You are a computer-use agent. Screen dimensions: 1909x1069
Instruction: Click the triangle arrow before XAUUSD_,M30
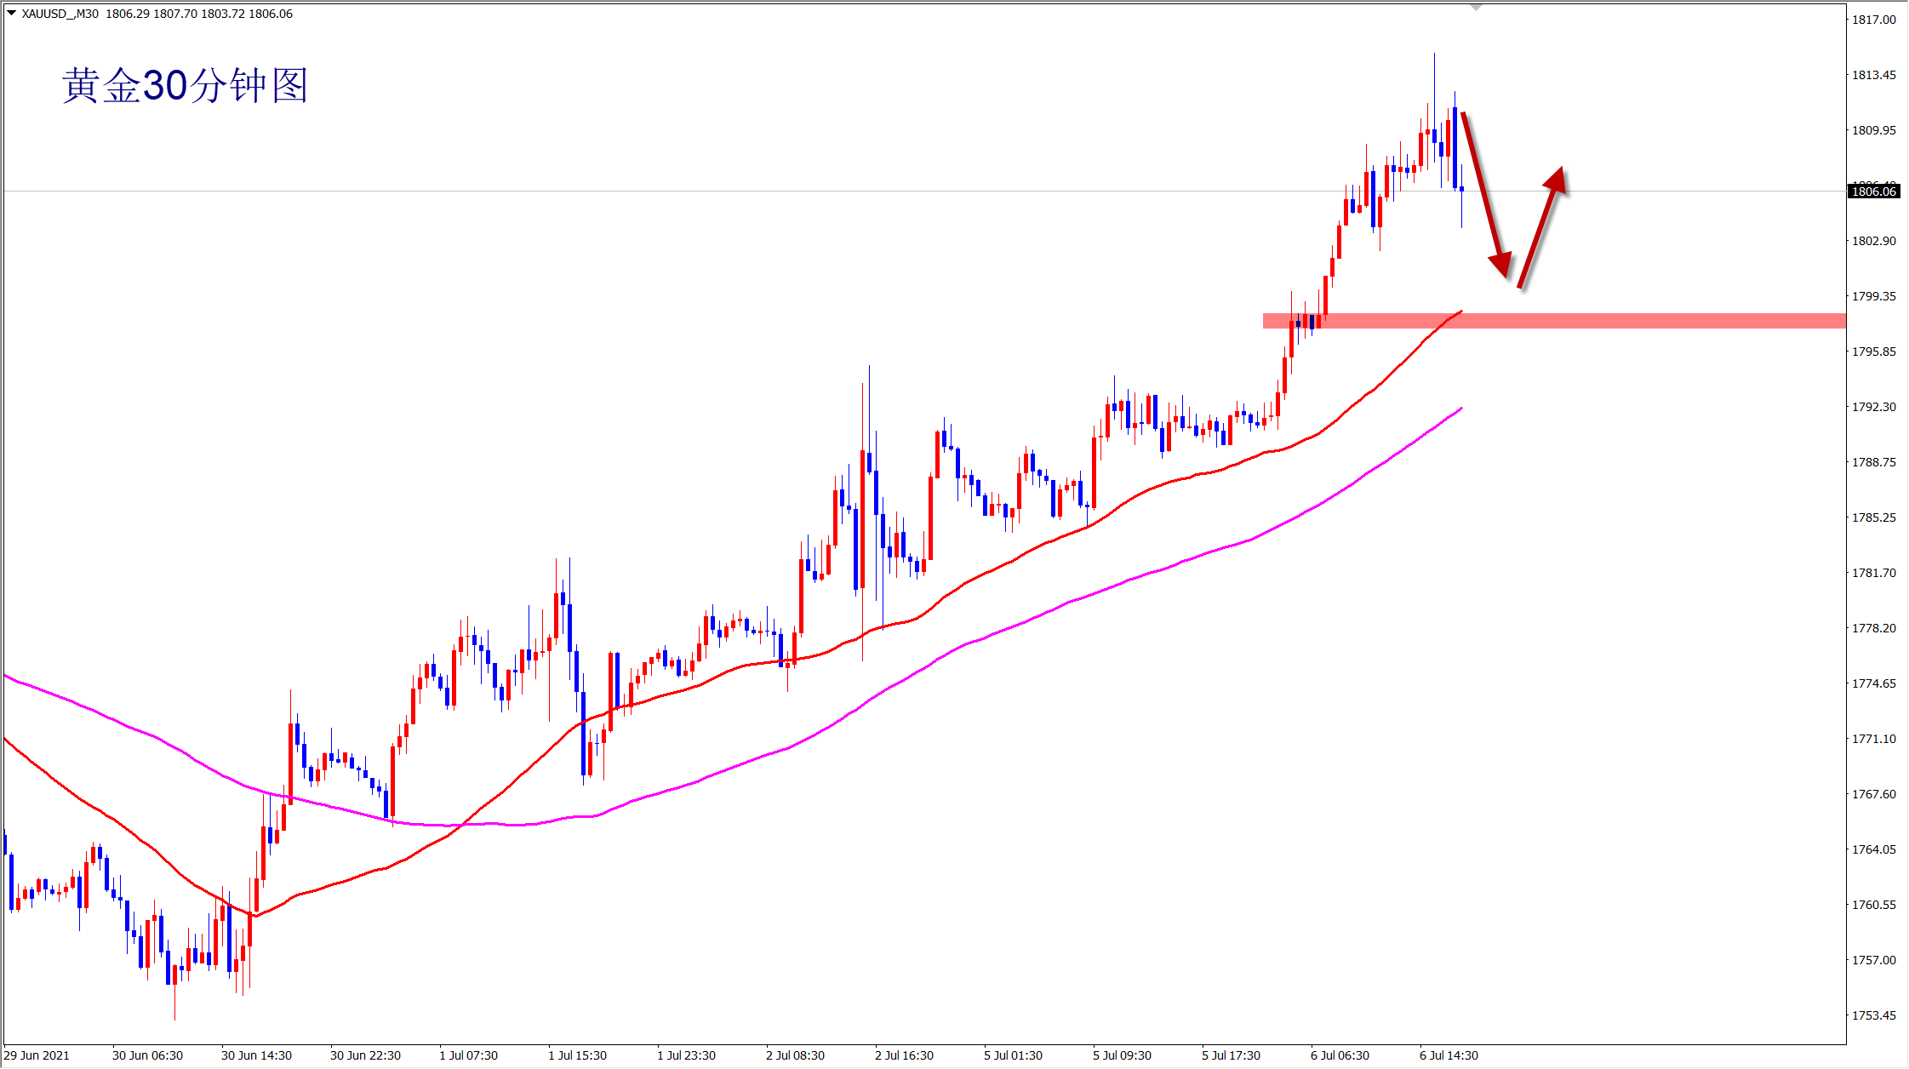pos(11,14)
